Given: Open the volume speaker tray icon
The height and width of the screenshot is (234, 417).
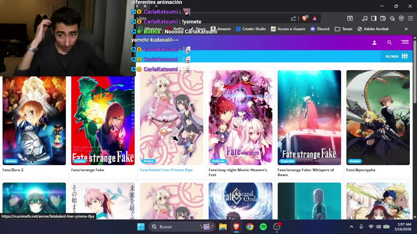Looking at the screenshot, I should (378, 227).
